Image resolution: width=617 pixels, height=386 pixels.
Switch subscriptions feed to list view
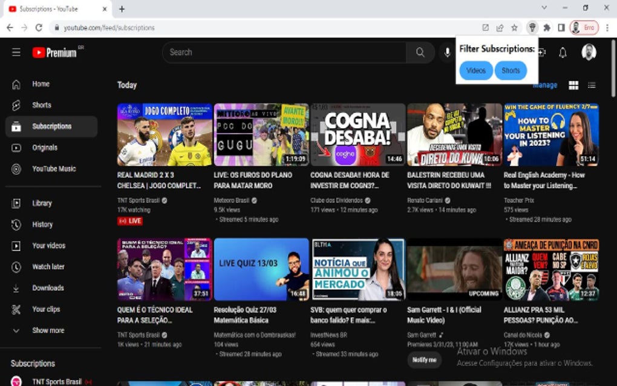591,85
